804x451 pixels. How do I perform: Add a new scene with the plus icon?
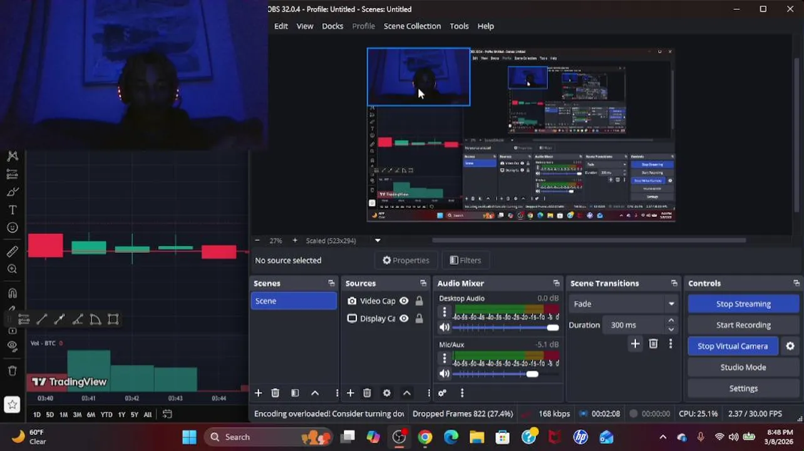(258, 393)
